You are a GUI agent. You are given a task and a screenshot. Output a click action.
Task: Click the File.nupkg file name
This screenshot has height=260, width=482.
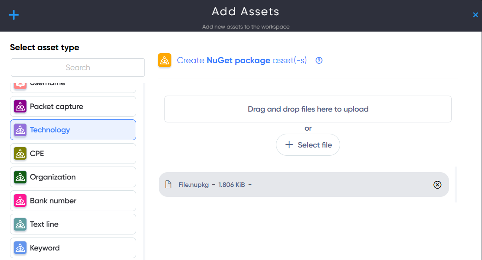pyautogui.click(x=193, y=185)
